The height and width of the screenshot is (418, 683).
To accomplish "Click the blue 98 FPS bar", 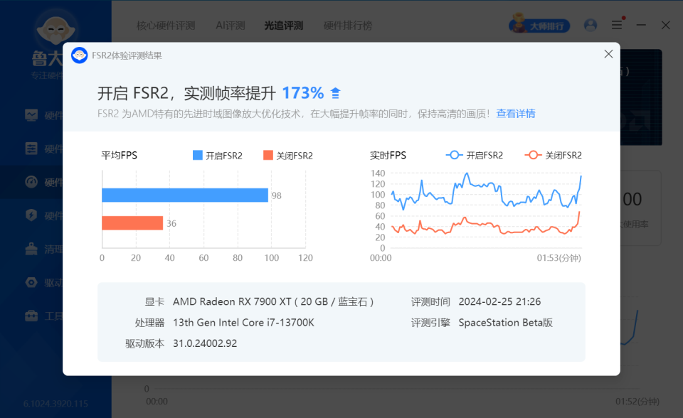I will 185,195.
